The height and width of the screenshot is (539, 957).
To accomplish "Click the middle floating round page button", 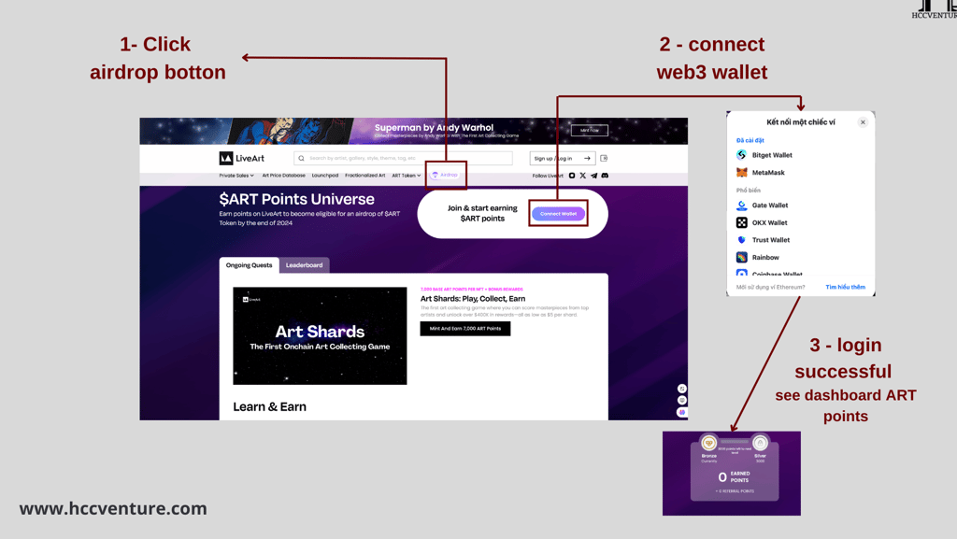I will coord(682,401).
